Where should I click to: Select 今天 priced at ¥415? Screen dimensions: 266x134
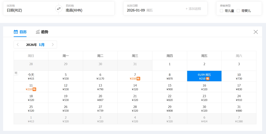point(31,76)
